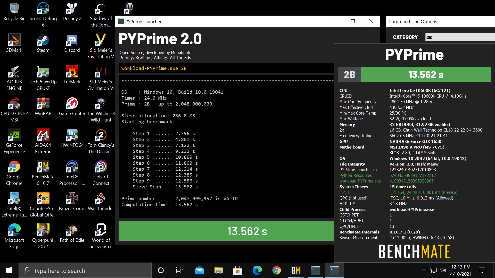Launch Intel Processor utility shortcut
Screen dimensions: 495x278
72,173
